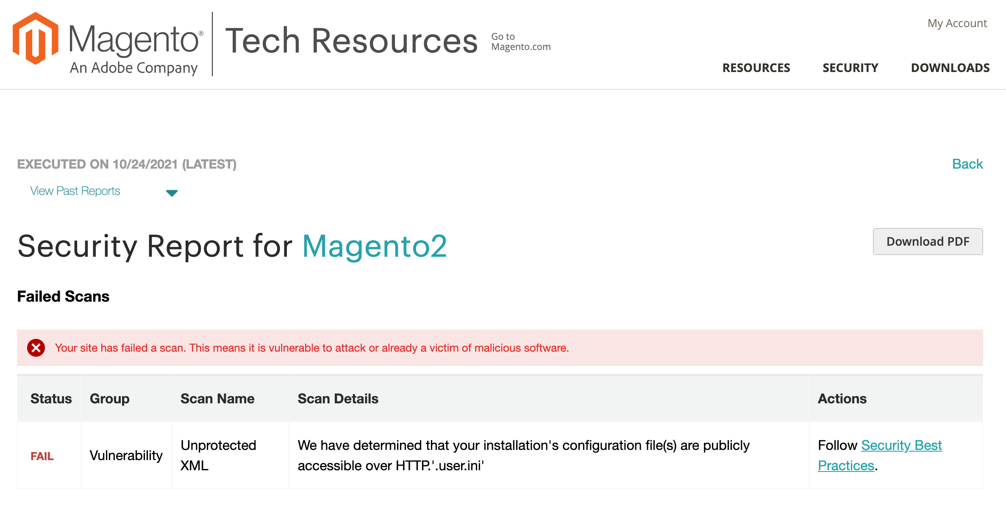The image size is (1006, 505).
Task: Select the Vulnerability group cell
Action: (126, 455)
